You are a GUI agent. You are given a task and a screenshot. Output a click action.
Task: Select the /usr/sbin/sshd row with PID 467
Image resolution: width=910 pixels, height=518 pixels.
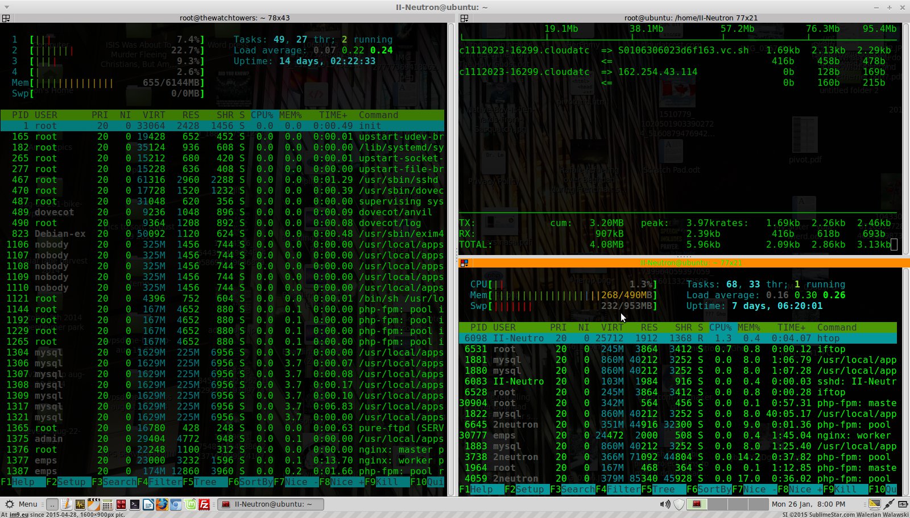[222, 179]
